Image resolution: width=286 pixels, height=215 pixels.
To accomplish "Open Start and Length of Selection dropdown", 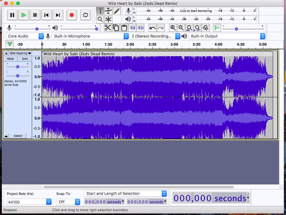I will pos(125,194).
